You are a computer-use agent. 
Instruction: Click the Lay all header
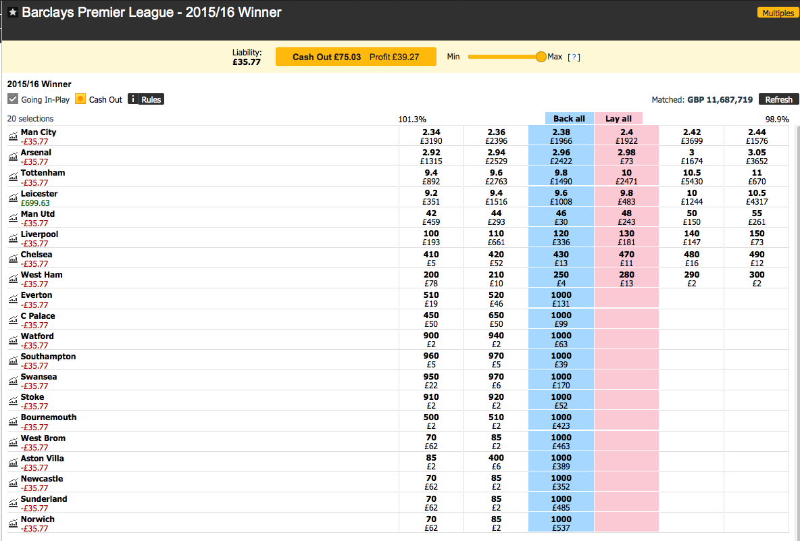point(618,118)
